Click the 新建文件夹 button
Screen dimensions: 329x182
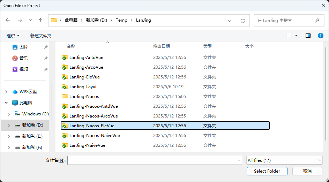click(41, 36)
